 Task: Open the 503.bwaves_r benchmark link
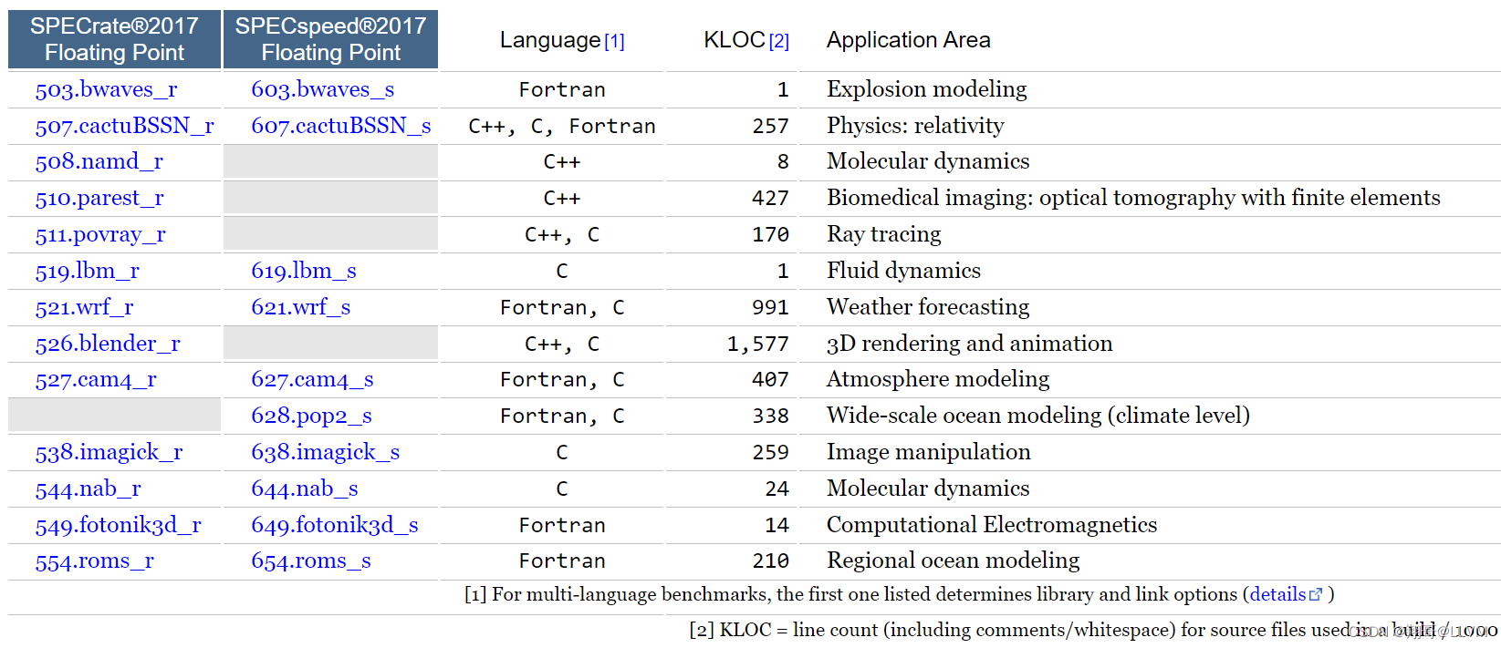pos(106,89)
